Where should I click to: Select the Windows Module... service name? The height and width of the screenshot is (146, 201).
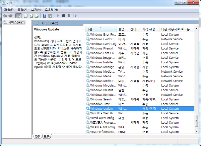point(103,85)
